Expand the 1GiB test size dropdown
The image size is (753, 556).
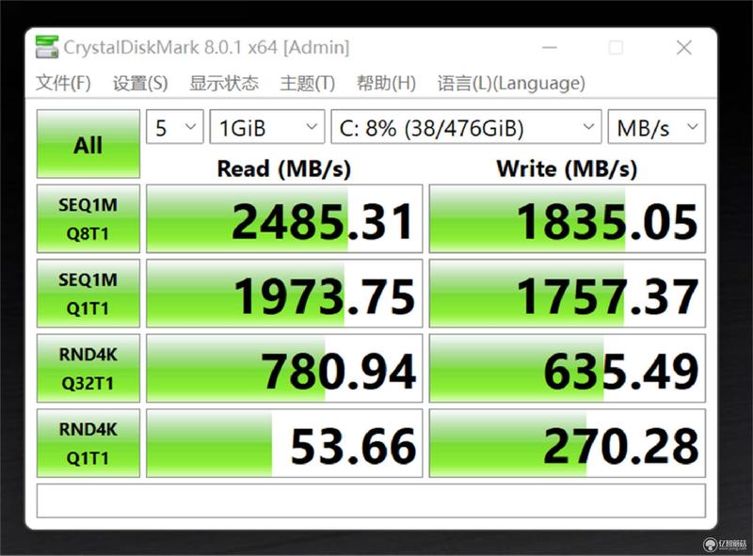pos(267,127)
